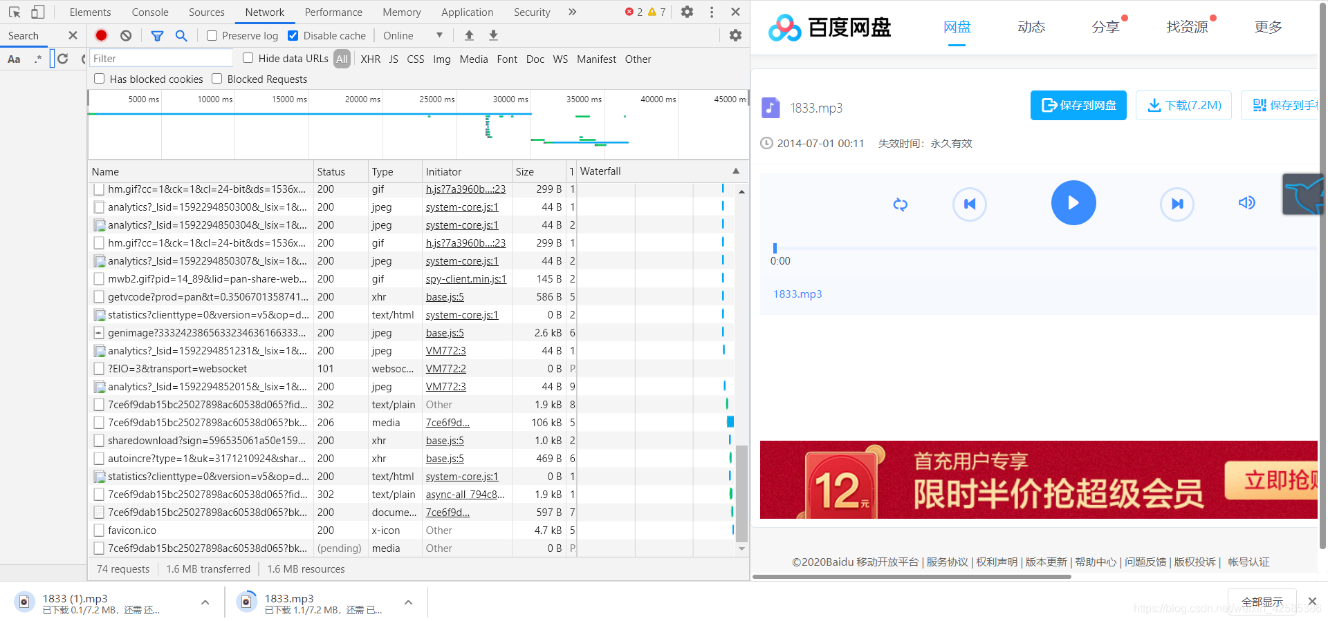
Task: Skip to next track button
Action: click(1177, 204)
